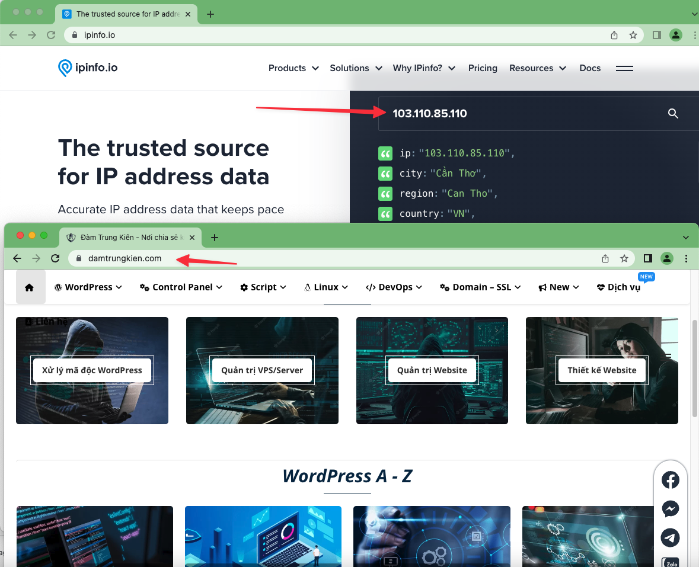Open the Telegram floating contact icon
This screenshot has height=567, width=699.
click(x=670, y=537)
